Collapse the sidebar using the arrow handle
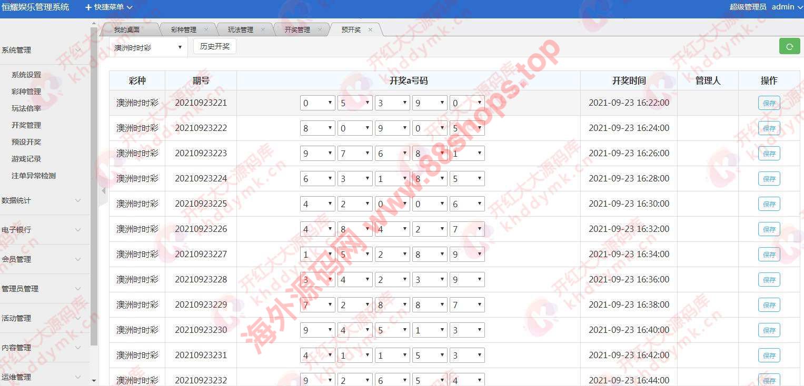 (104, 191)
